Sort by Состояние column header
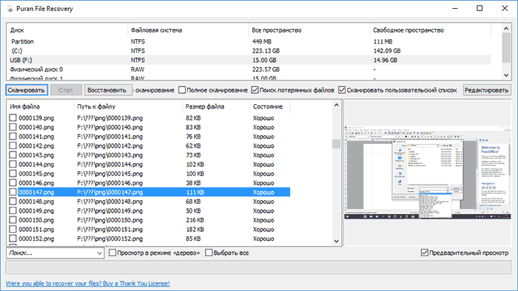Image resolution: width=518 pixels, height=291 pixels. point(270,106)
